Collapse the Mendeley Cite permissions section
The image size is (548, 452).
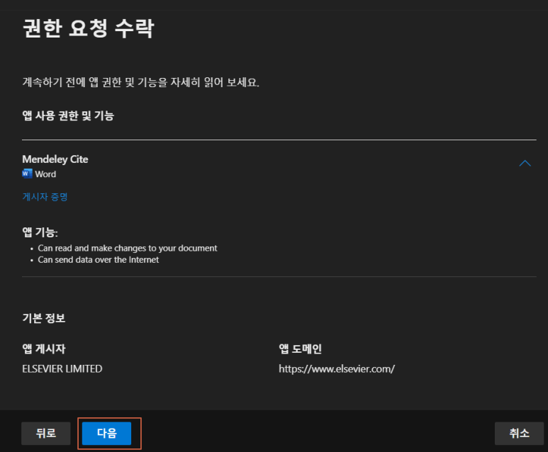pyautogui.click(x=525, y=164)
